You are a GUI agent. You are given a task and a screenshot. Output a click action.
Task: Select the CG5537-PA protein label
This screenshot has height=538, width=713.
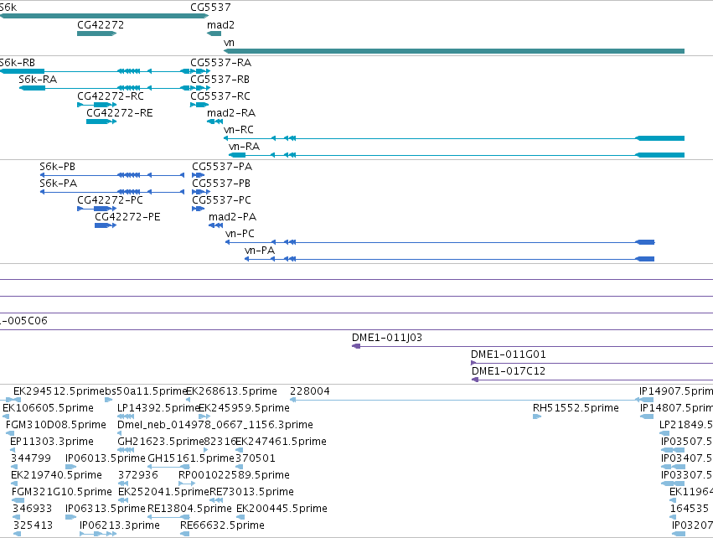click(222, 167)
